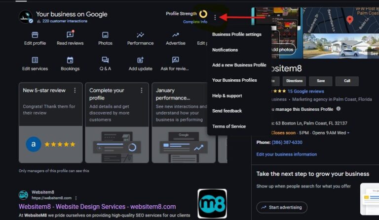Open the Bookings calendar icon
Viewport: 379px width, 220px height.
click(x=70, y=60)
